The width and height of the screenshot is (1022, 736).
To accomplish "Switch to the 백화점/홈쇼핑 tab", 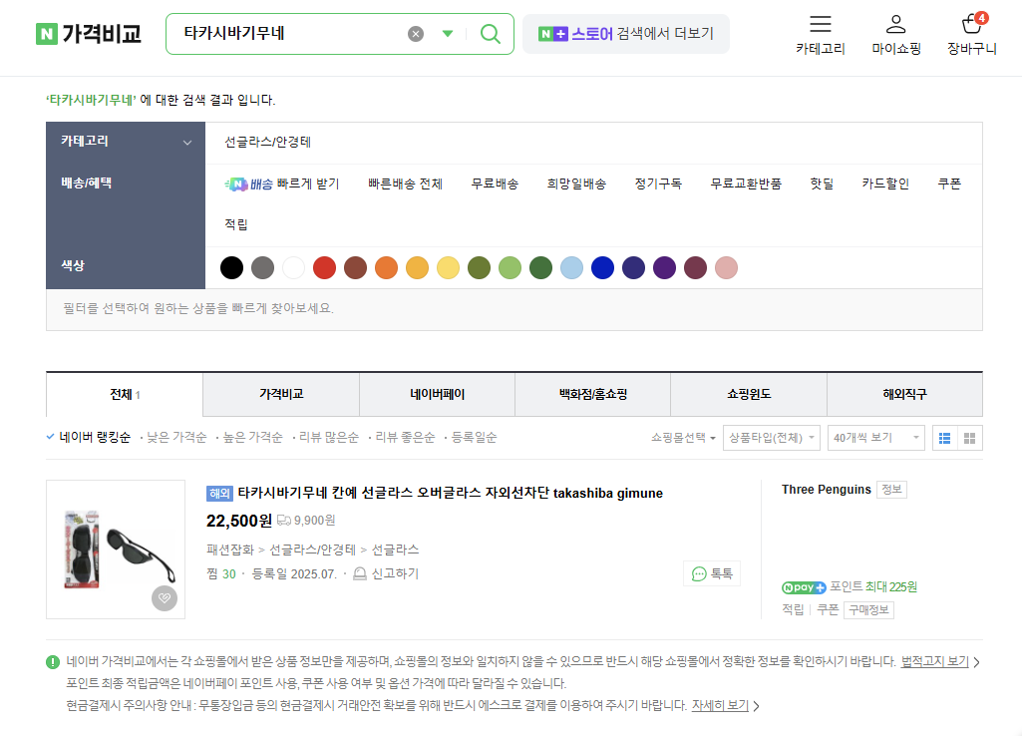I will 593,394.
